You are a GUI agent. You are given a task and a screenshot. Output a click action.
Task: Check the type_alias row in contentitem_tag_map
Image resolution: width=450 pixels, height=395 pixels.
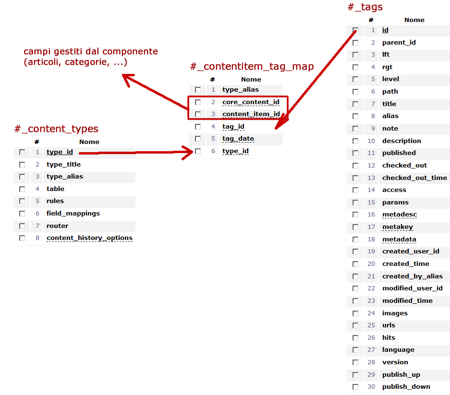198,90
